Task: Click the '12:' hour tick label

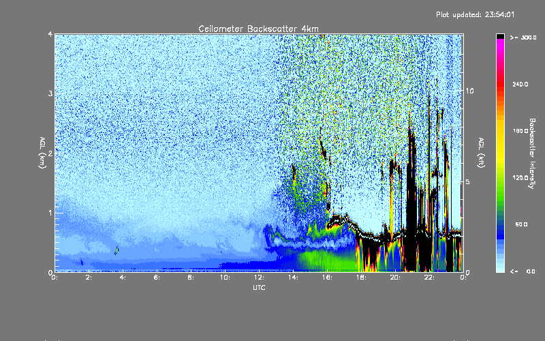Action: pyautogui.click(x=260, y=278)
